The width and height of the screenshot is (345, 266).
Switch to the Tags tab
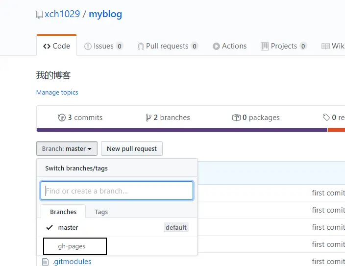point(101,212)
